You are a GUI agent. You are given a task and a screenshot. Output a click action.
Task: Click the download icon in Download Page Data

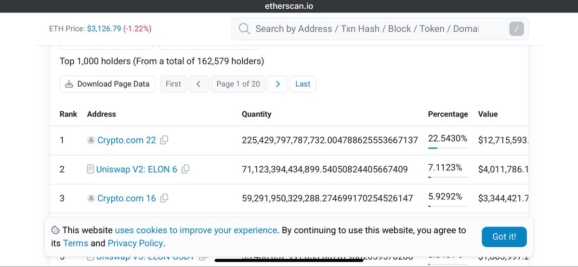click(69, 84)
